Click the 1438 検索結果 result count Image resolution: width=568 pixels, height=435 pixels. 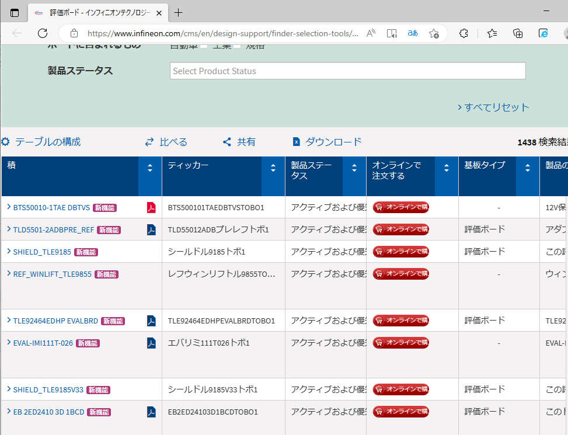click(x=543, y=142)
